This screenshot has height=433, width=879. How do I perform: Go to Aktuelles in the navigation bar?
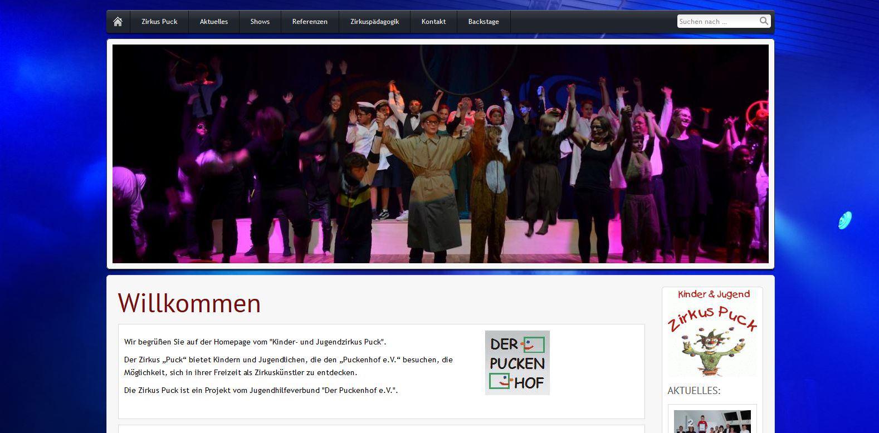(214, 22)
